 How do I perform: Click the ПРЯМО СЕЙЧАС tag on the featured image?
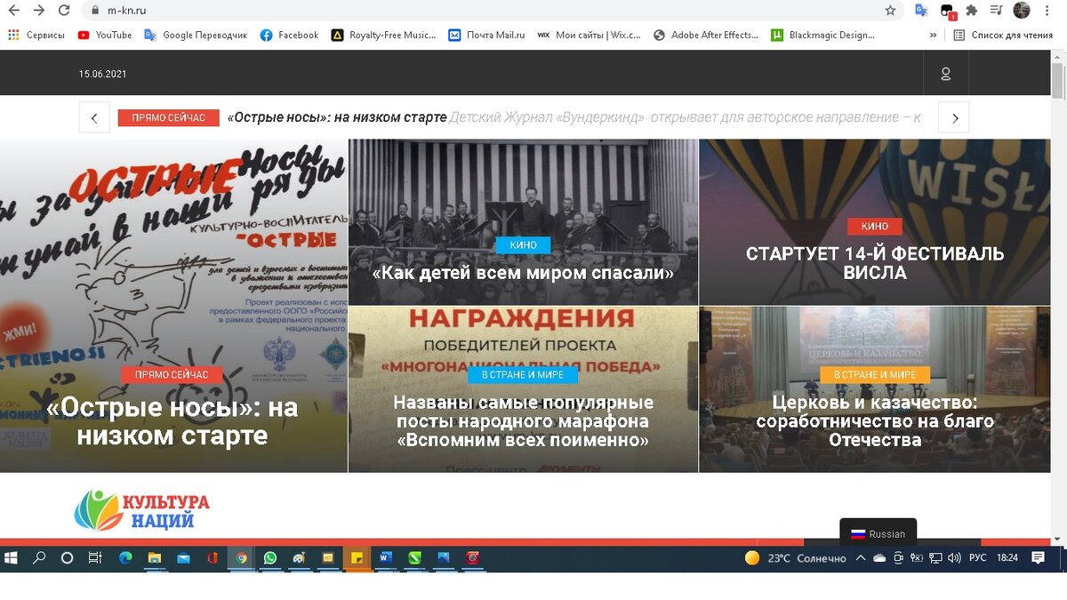point(172,375)
